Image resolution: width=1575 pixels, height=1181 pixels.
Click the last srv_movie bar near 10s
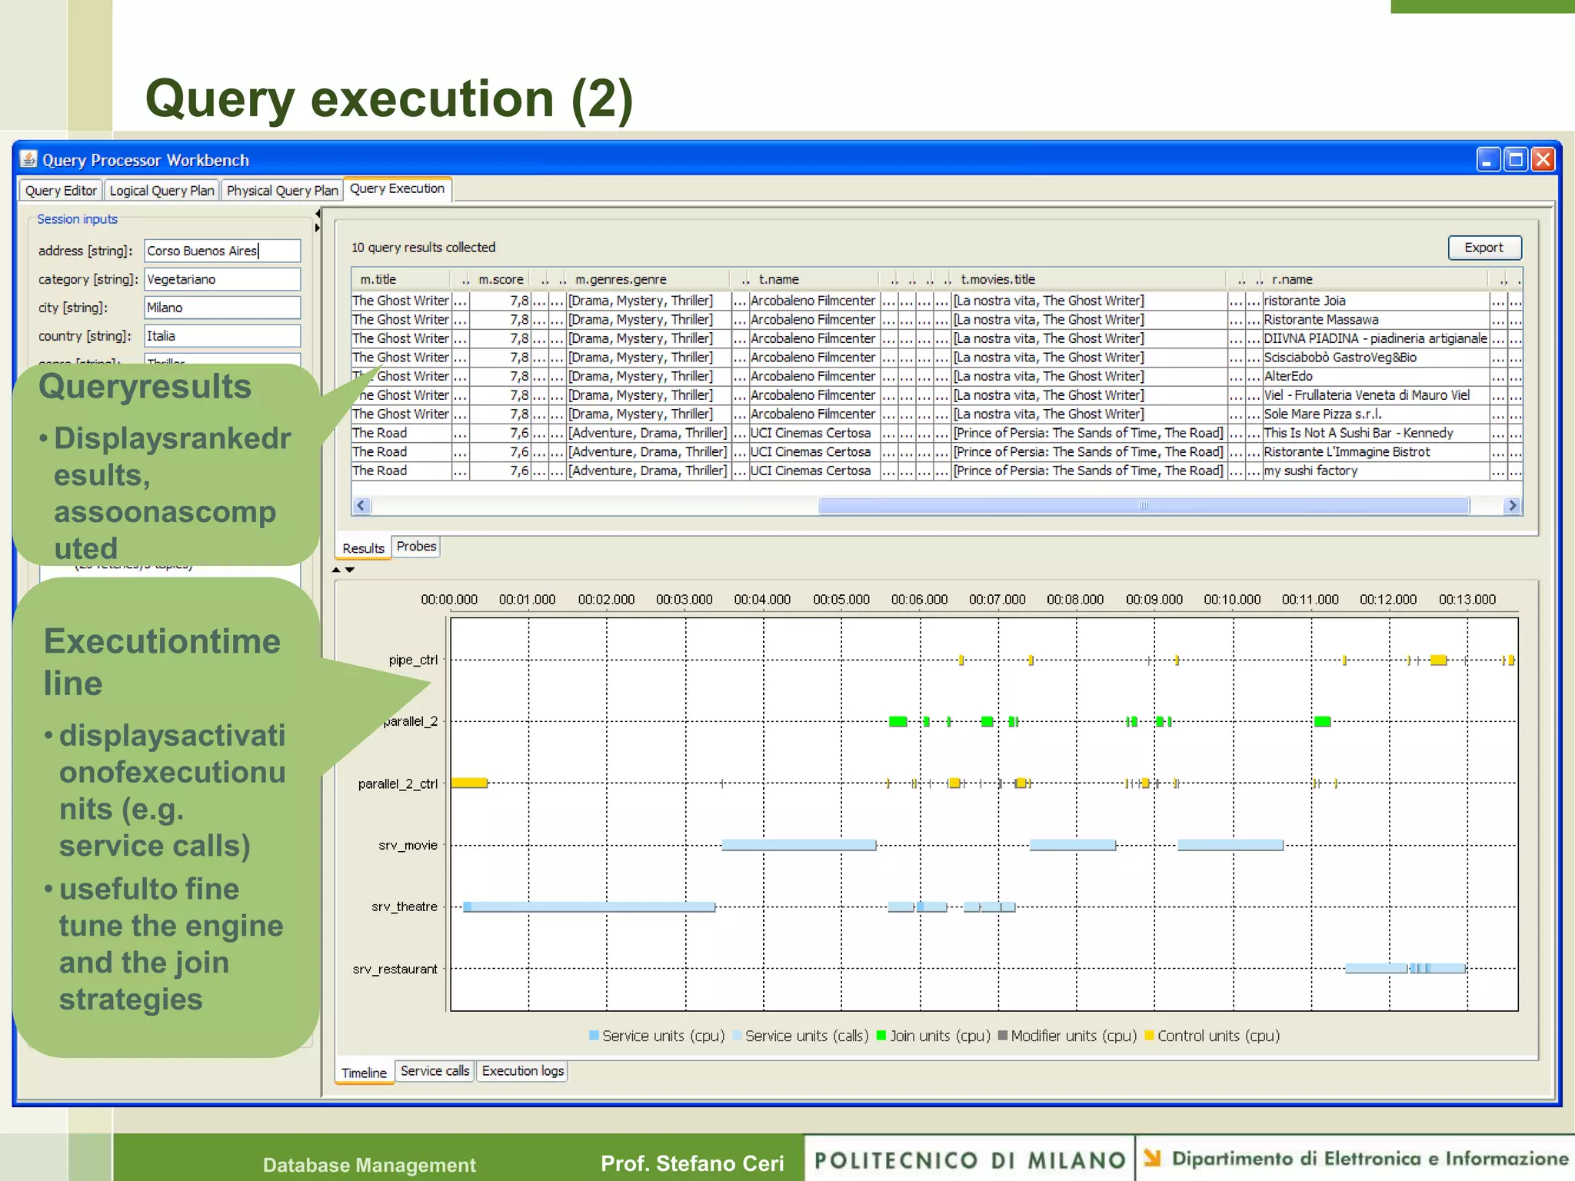(x=1230, y=845)
